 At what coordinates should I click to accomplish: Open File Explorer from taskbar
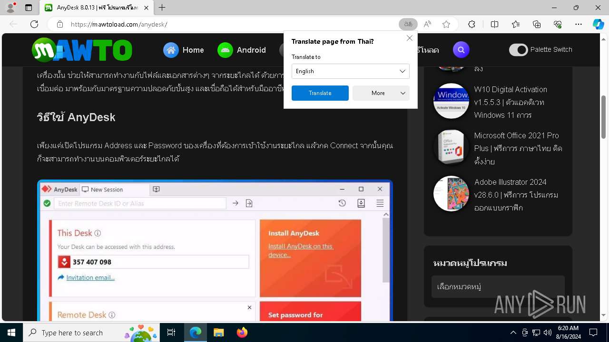tap(218, 332)
